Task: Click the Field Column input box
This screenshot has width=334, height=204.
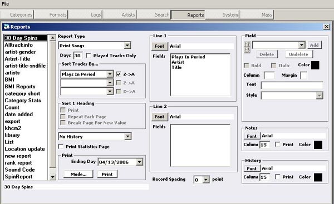Action: 269,75
